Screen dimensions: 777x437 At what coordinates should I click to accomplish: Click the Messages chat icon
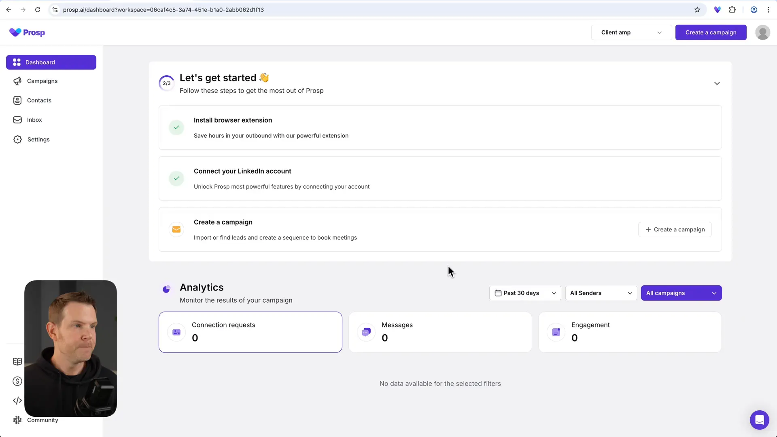pyautogui.click(x=366, y=332)
